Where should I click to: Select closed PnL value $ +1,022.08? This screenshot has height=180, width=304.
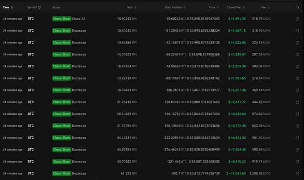pos(237,42)
